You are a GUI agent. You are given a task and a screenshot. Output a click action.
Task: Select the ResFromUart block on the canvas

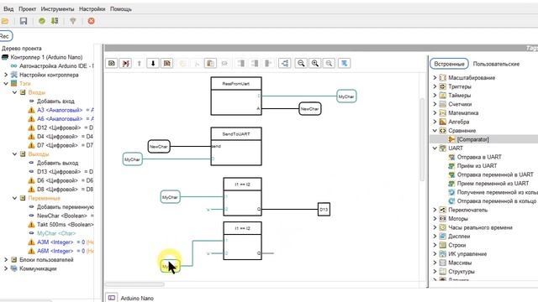coord(236,96)
